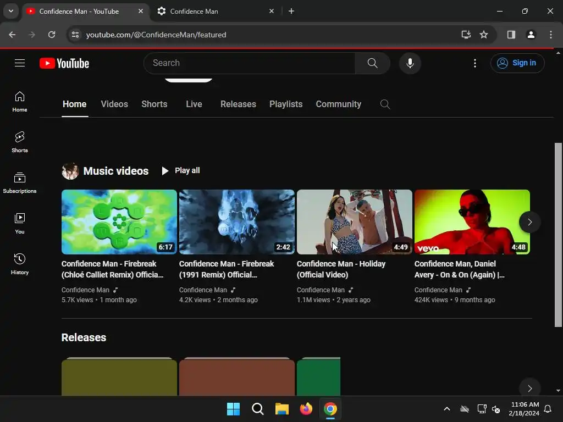Open File Explorer from taskbar
The image size is (563, 422).
point(282,409)
